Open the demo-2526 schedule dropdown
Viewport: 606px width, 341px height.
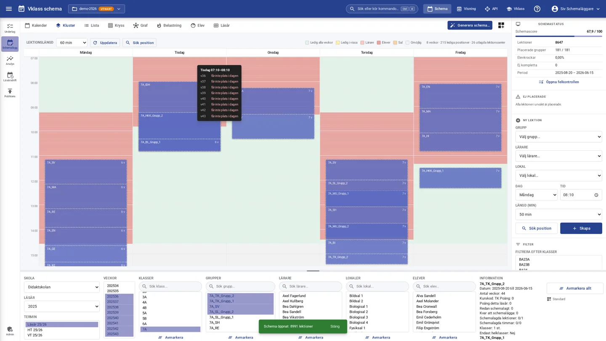pyautogui.click(x=96, y=9)
